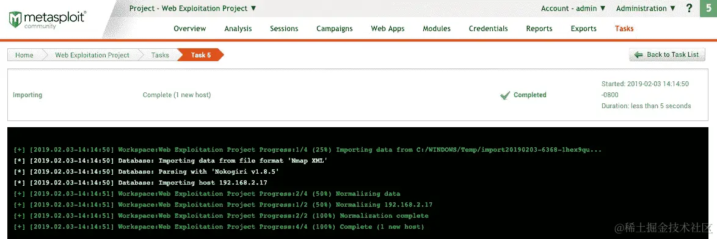Click the Tasks breadcrumb link
Viewport: 717px width, 239px height.
click(x=160, y=55)
